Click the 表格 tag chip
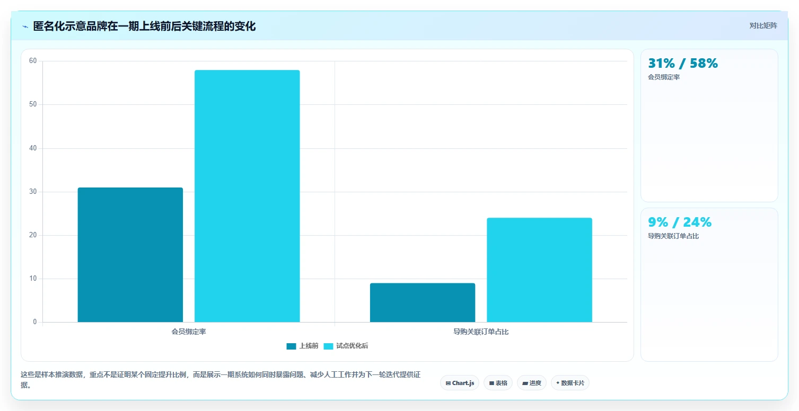Screen dimensions: 799x411 coord(498,383)
